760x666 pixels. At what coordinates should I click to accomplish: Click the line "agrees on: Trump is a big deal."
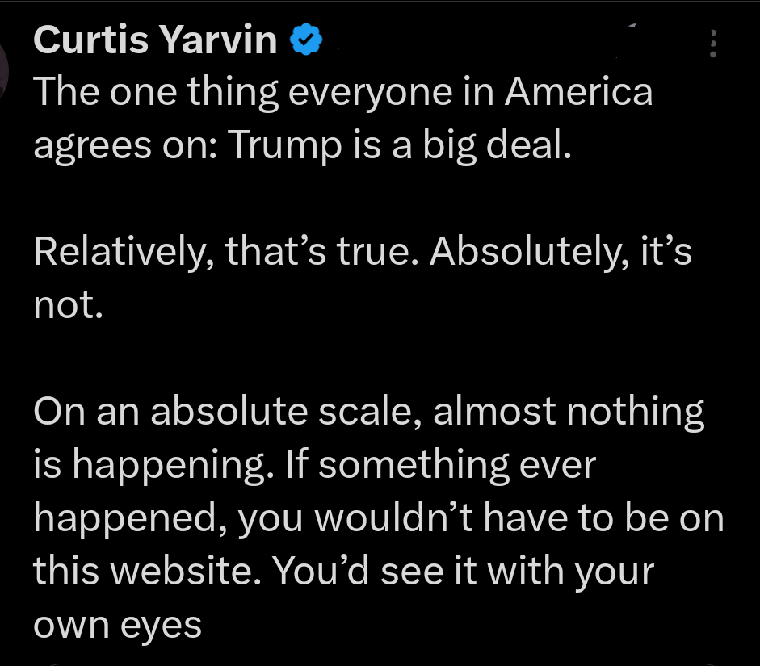tap(302, 145)
